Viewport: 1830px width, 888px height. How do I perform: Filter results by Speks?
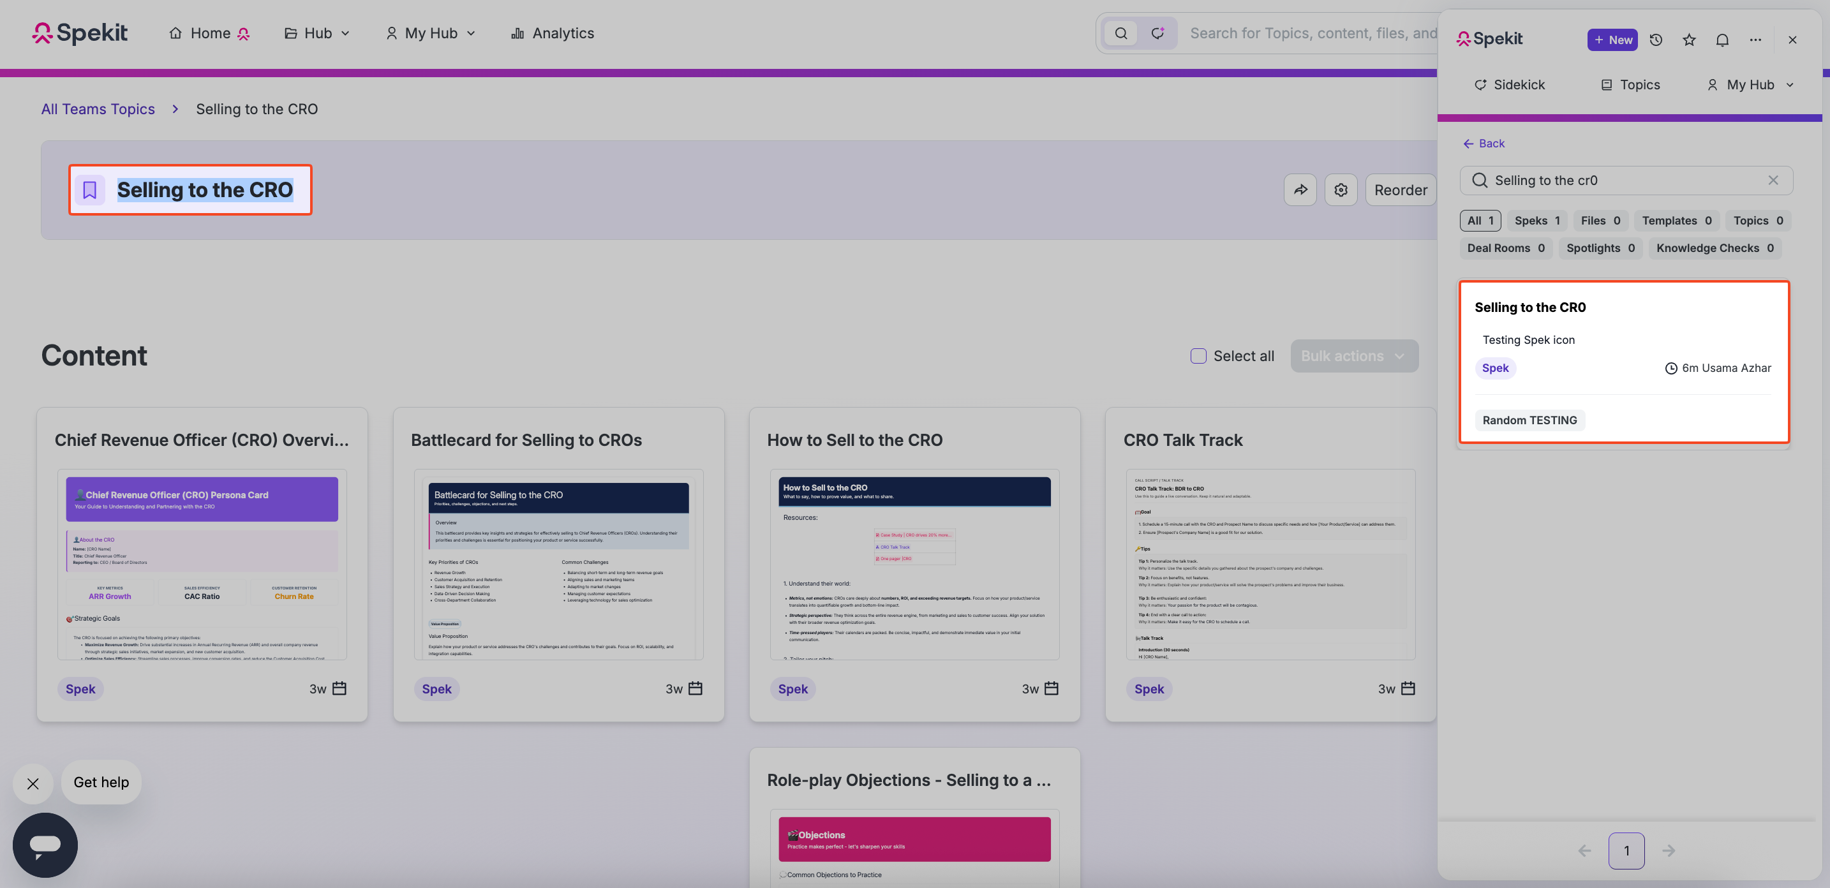(x=1537, y=221)
